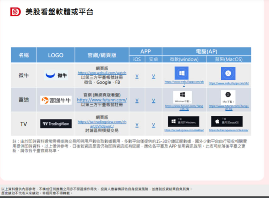269x198 pixels.
Task: Open TradingView iOS app V link
Action: click(x=137, y=125)
